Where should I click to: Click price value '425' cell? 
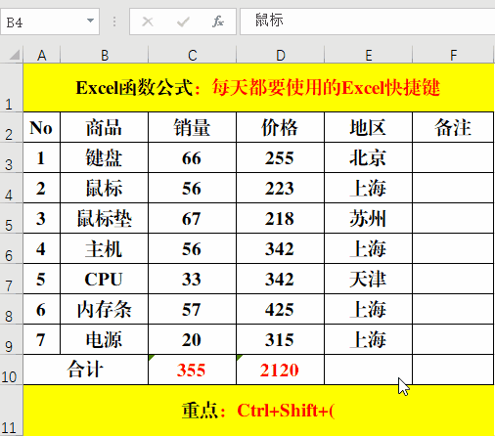point(281,309)
